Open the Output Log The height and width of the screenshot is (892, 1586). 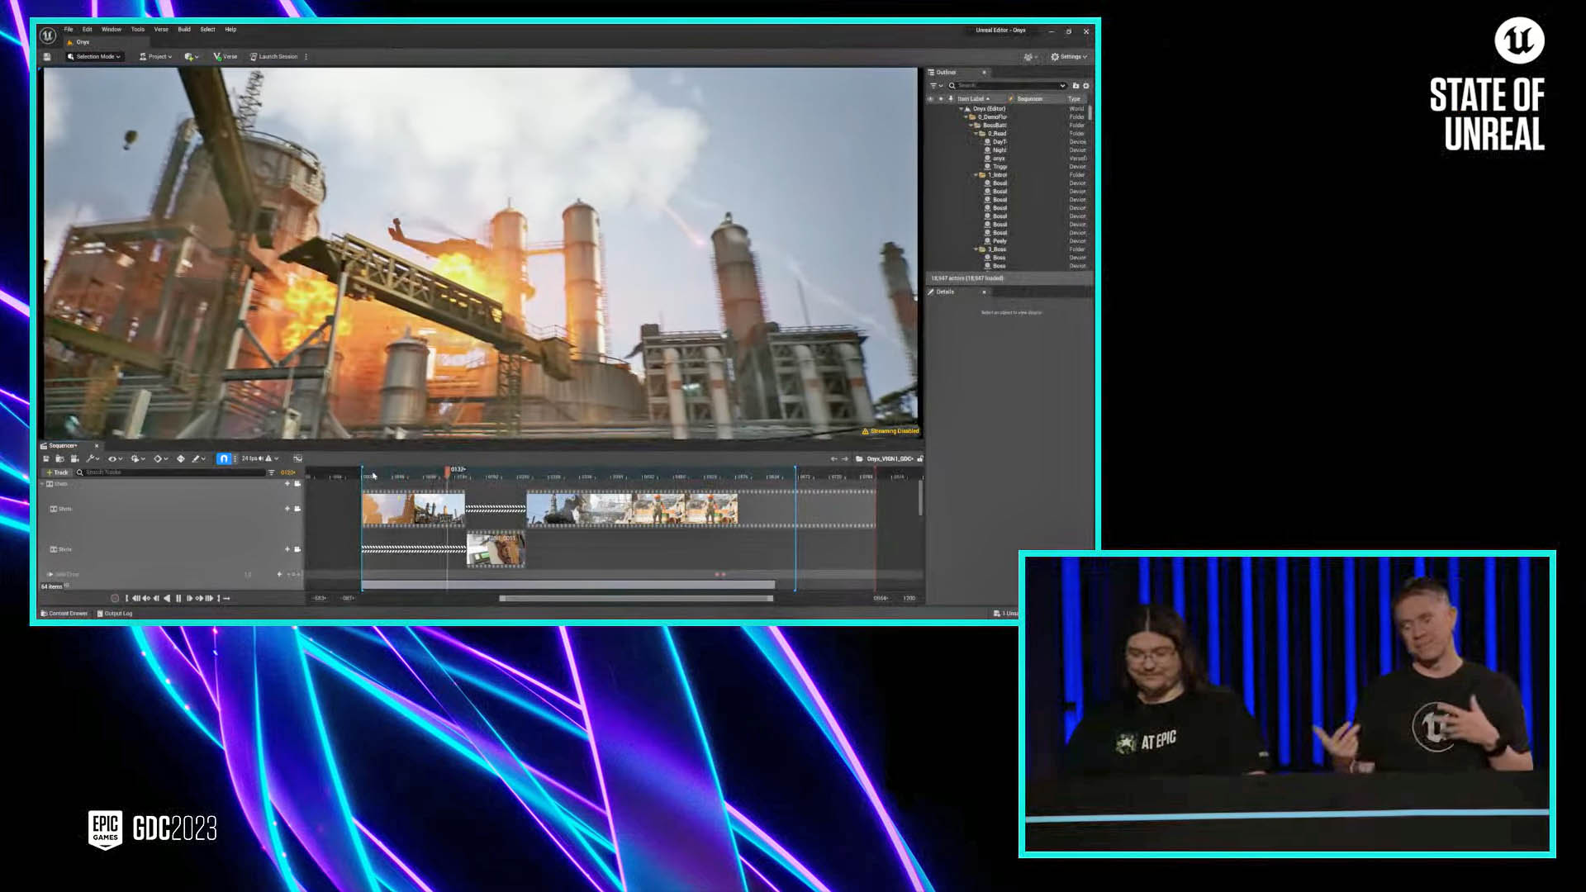115,614
